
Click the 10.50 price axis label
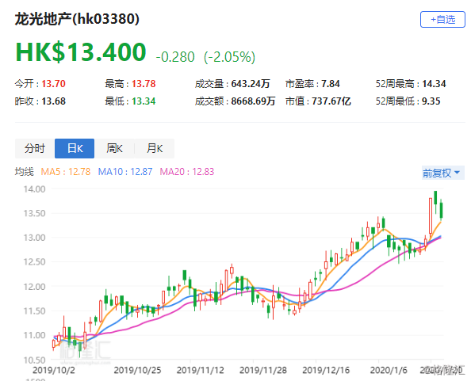(35, 360)
